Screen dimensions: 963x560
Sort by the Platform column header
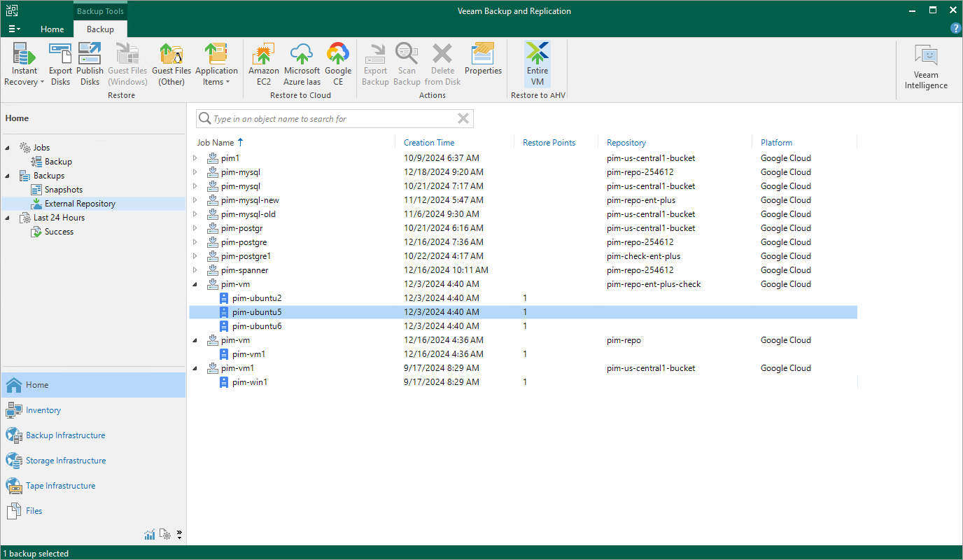tap(777, 143)
